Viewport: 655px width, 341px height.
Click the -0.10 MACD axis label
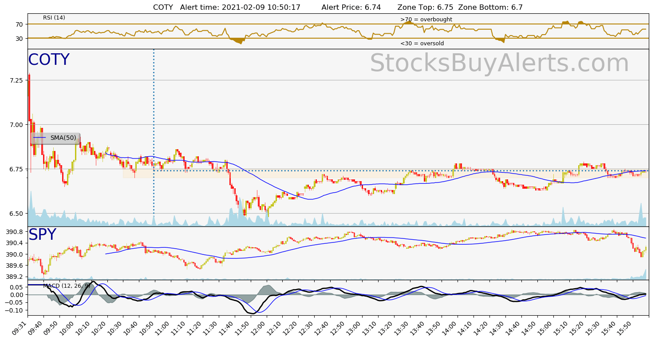[14, 310]
